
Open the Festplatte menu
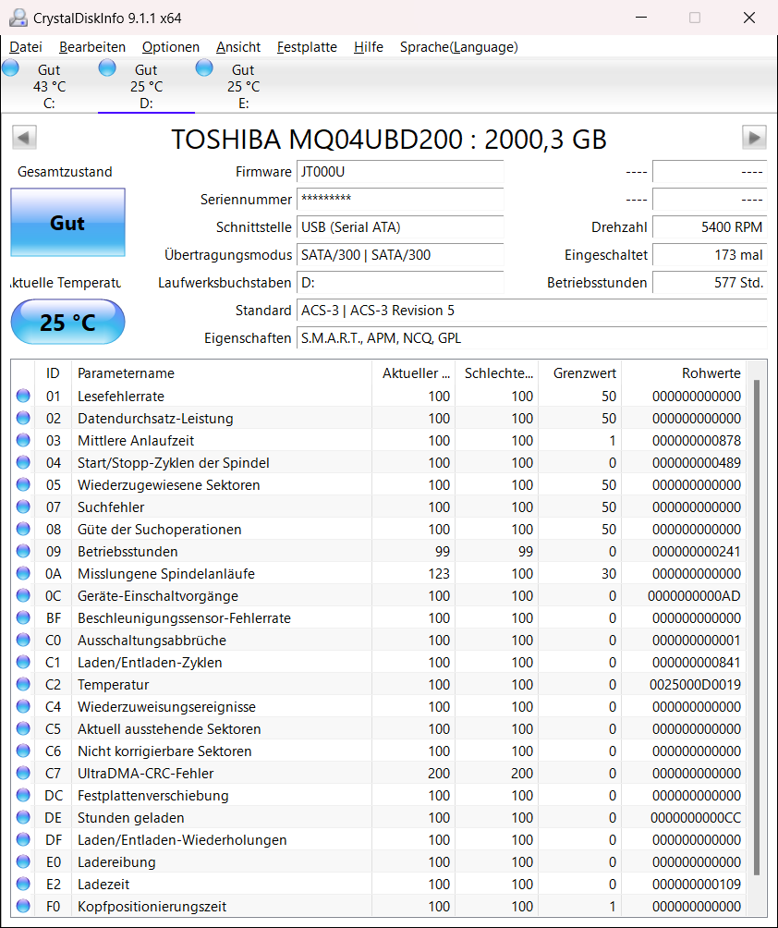tap(307, 47)
